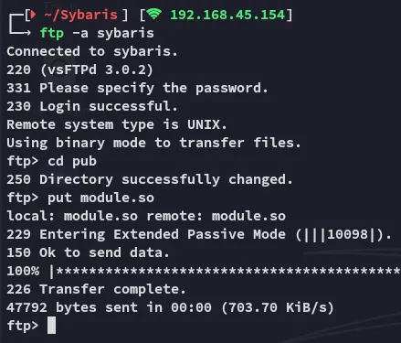401x343 pixels.
Task: Click the red arrow icon before ~/Sybaris
Action: [x=33, y=15]
